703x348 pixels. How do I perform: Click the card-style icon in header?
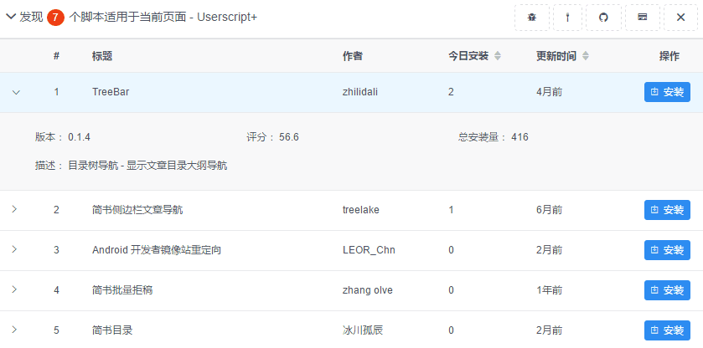pos(642,17)
